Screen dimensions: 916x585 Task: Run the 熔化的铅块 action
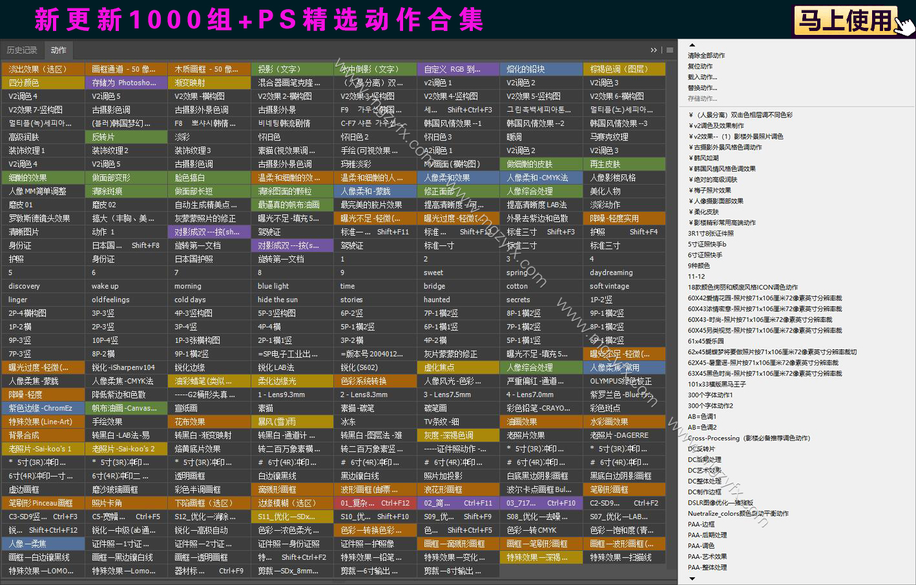point(541,69)
